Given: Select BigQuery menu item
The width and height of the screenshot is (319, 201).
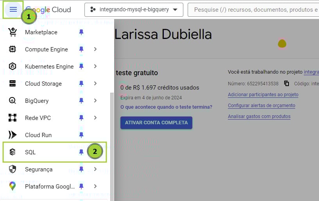Looking at the screenshot, I should pyautogui.click(x=37, y=101).
